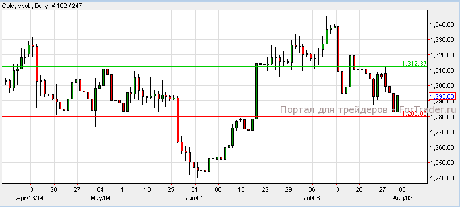
Task: Click the Aug/03 date label
Action: click(403, 198)
